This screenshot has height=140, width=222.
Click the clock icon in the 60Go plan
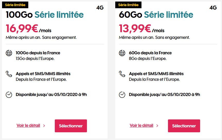click(122, 95)
